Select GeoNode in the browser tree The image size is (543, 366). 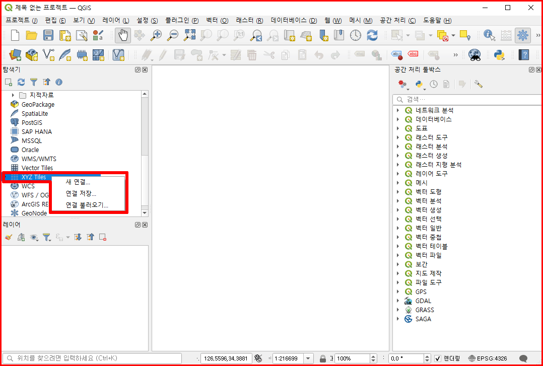click(34, 213)
